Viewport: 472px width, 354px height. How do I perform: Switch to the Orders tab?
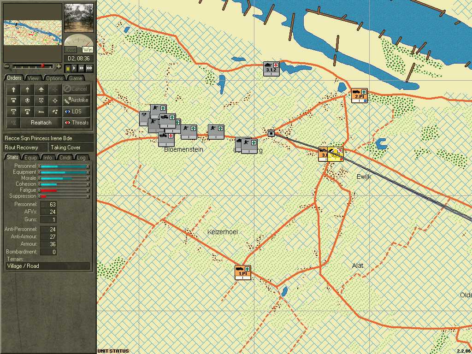14,78
